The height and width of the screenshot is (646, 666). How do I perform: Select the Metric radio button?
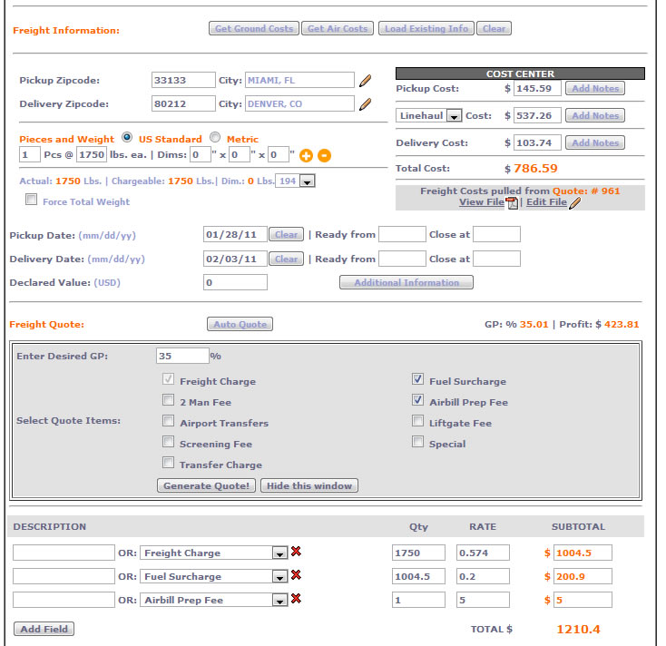click(215, 139)
